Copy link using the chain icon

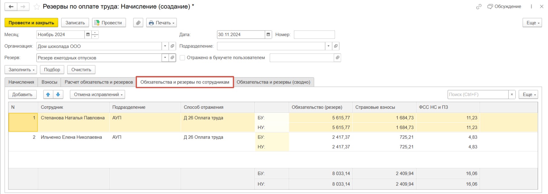pos(479,6)
